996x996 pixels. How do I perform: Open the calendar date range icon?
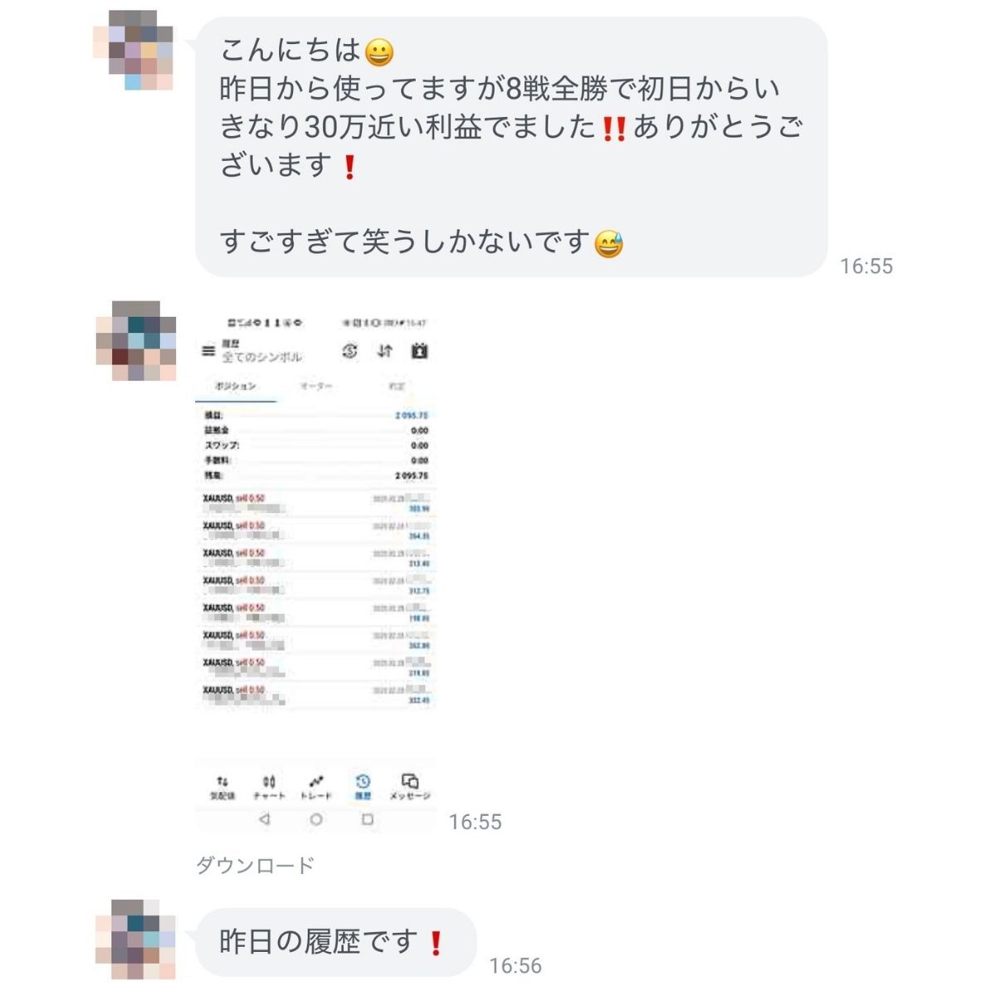point(419,351)
